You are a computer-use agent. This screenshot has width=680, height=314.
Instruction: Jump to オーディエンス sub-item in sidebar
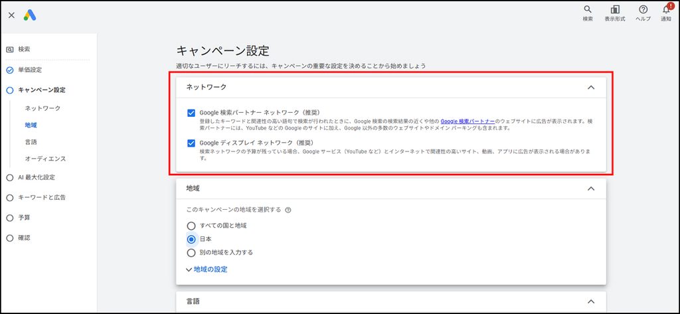tap(46, 159)
